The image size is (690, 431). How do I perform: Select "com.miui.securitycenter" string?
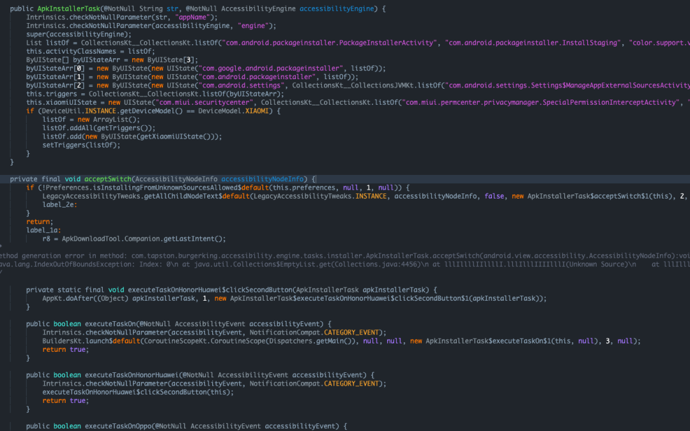click(204, 102)
